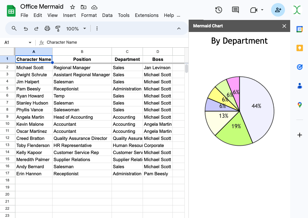Open comments panel icon

coord(235,10)
